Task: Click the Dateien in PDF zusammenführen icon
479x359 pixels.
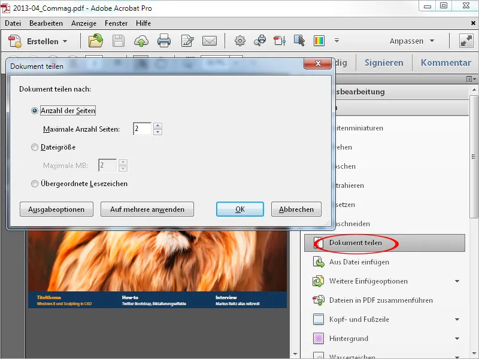Action: click(319, 300)
